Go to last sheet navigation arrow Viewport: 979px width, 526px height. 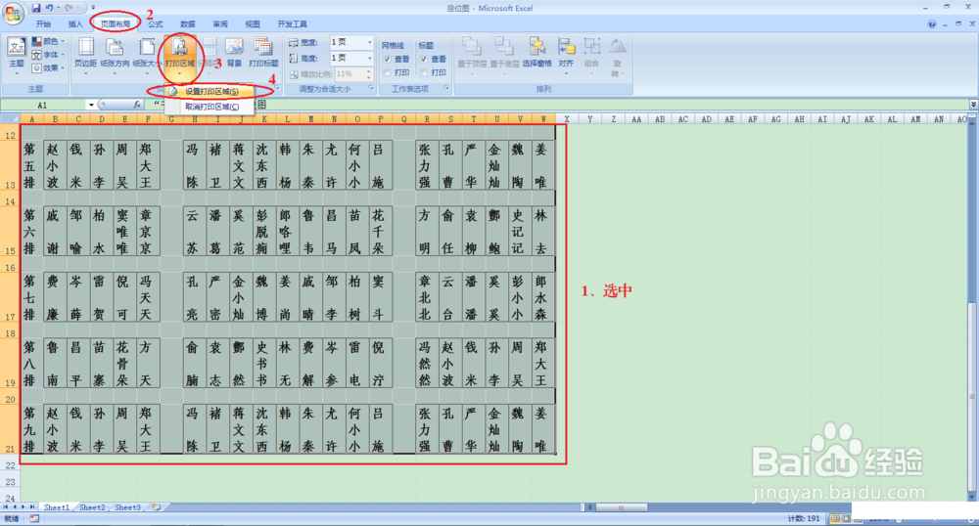pos(32,507)
